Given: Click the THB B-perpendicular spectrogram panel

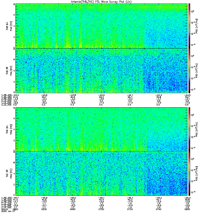Looking at the screenshot, I should (102, 26).
